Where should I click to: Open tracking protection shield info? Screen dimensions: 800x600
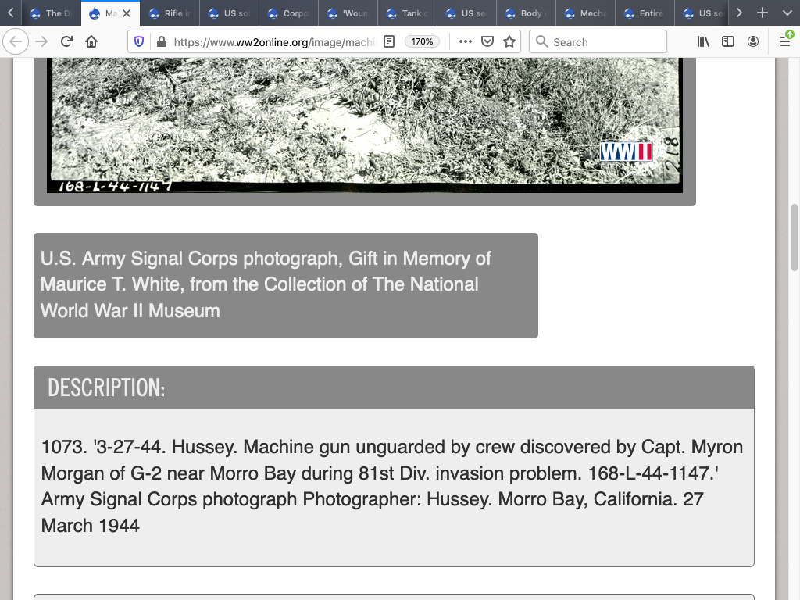tap(139, 41)
